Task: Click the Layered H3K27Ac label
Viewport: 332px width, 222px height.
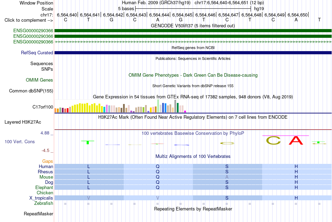Action: click(23, 122)
